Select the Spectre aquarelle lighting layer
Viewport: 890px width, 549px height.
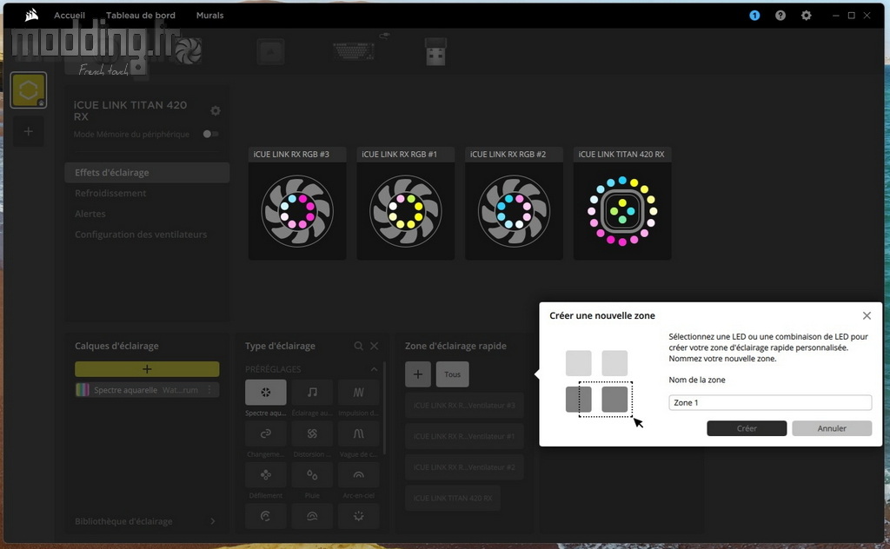click(x=147, y=390)
